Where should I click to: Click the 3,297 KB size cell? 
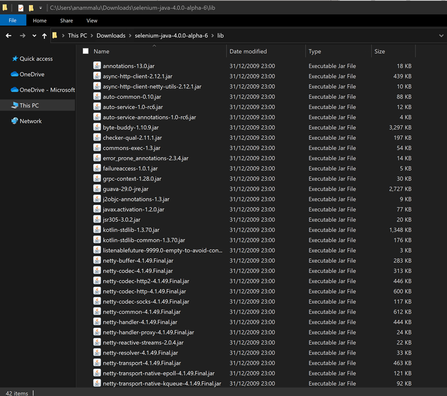coord(400,127)
